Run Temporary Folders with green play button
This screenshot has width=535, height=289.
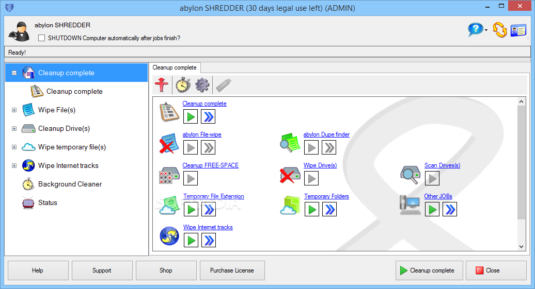[311, 209]
